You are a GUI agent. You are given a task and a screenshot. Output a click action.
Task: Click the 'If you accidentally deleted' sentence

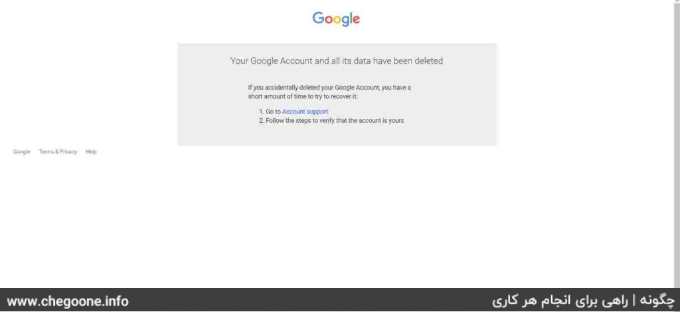(x=329, y=88)
